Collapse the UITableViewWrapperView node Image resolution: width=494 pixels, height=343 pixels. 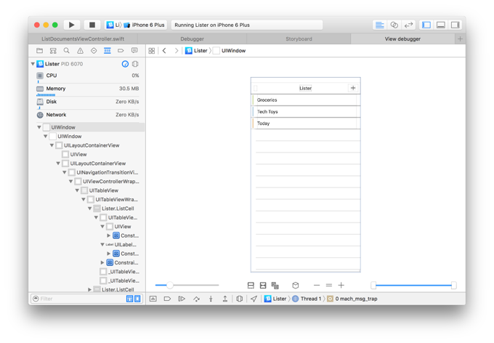pos(83,200)
